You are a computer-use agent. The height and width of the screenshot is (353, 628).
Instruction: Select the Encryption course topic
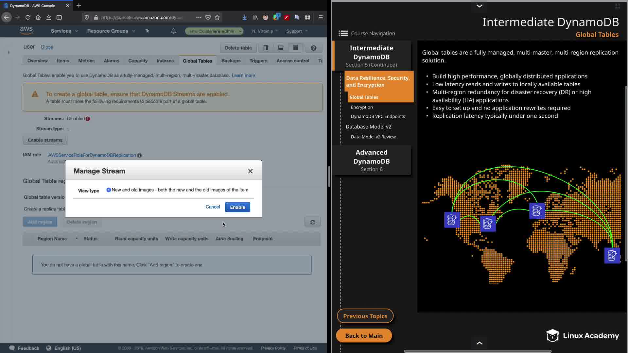362,107
